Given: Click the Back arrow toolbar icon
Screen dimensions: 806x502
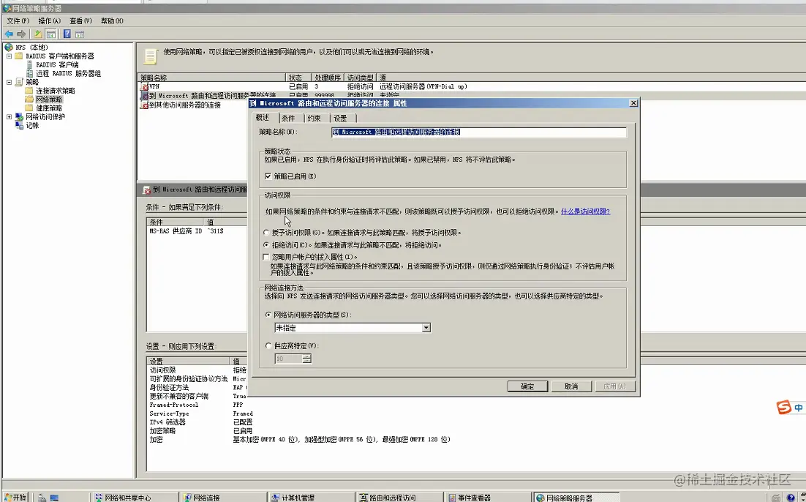Looking at the screenshot, I should pos(9,34).
